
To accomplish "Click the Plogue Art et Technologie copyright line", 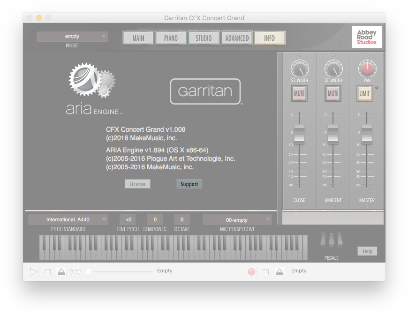I will point(170,158).
